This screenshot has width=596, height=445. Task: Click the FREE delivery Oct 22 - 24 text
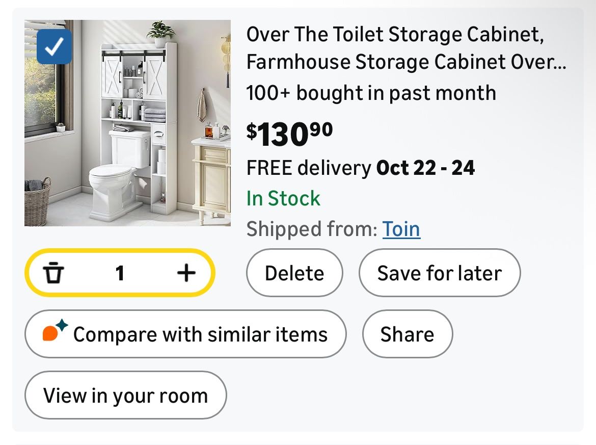[x=360, y=167]
